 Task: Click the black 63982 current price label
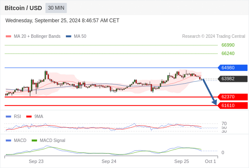pyautogui.click(x=233, y=79)
